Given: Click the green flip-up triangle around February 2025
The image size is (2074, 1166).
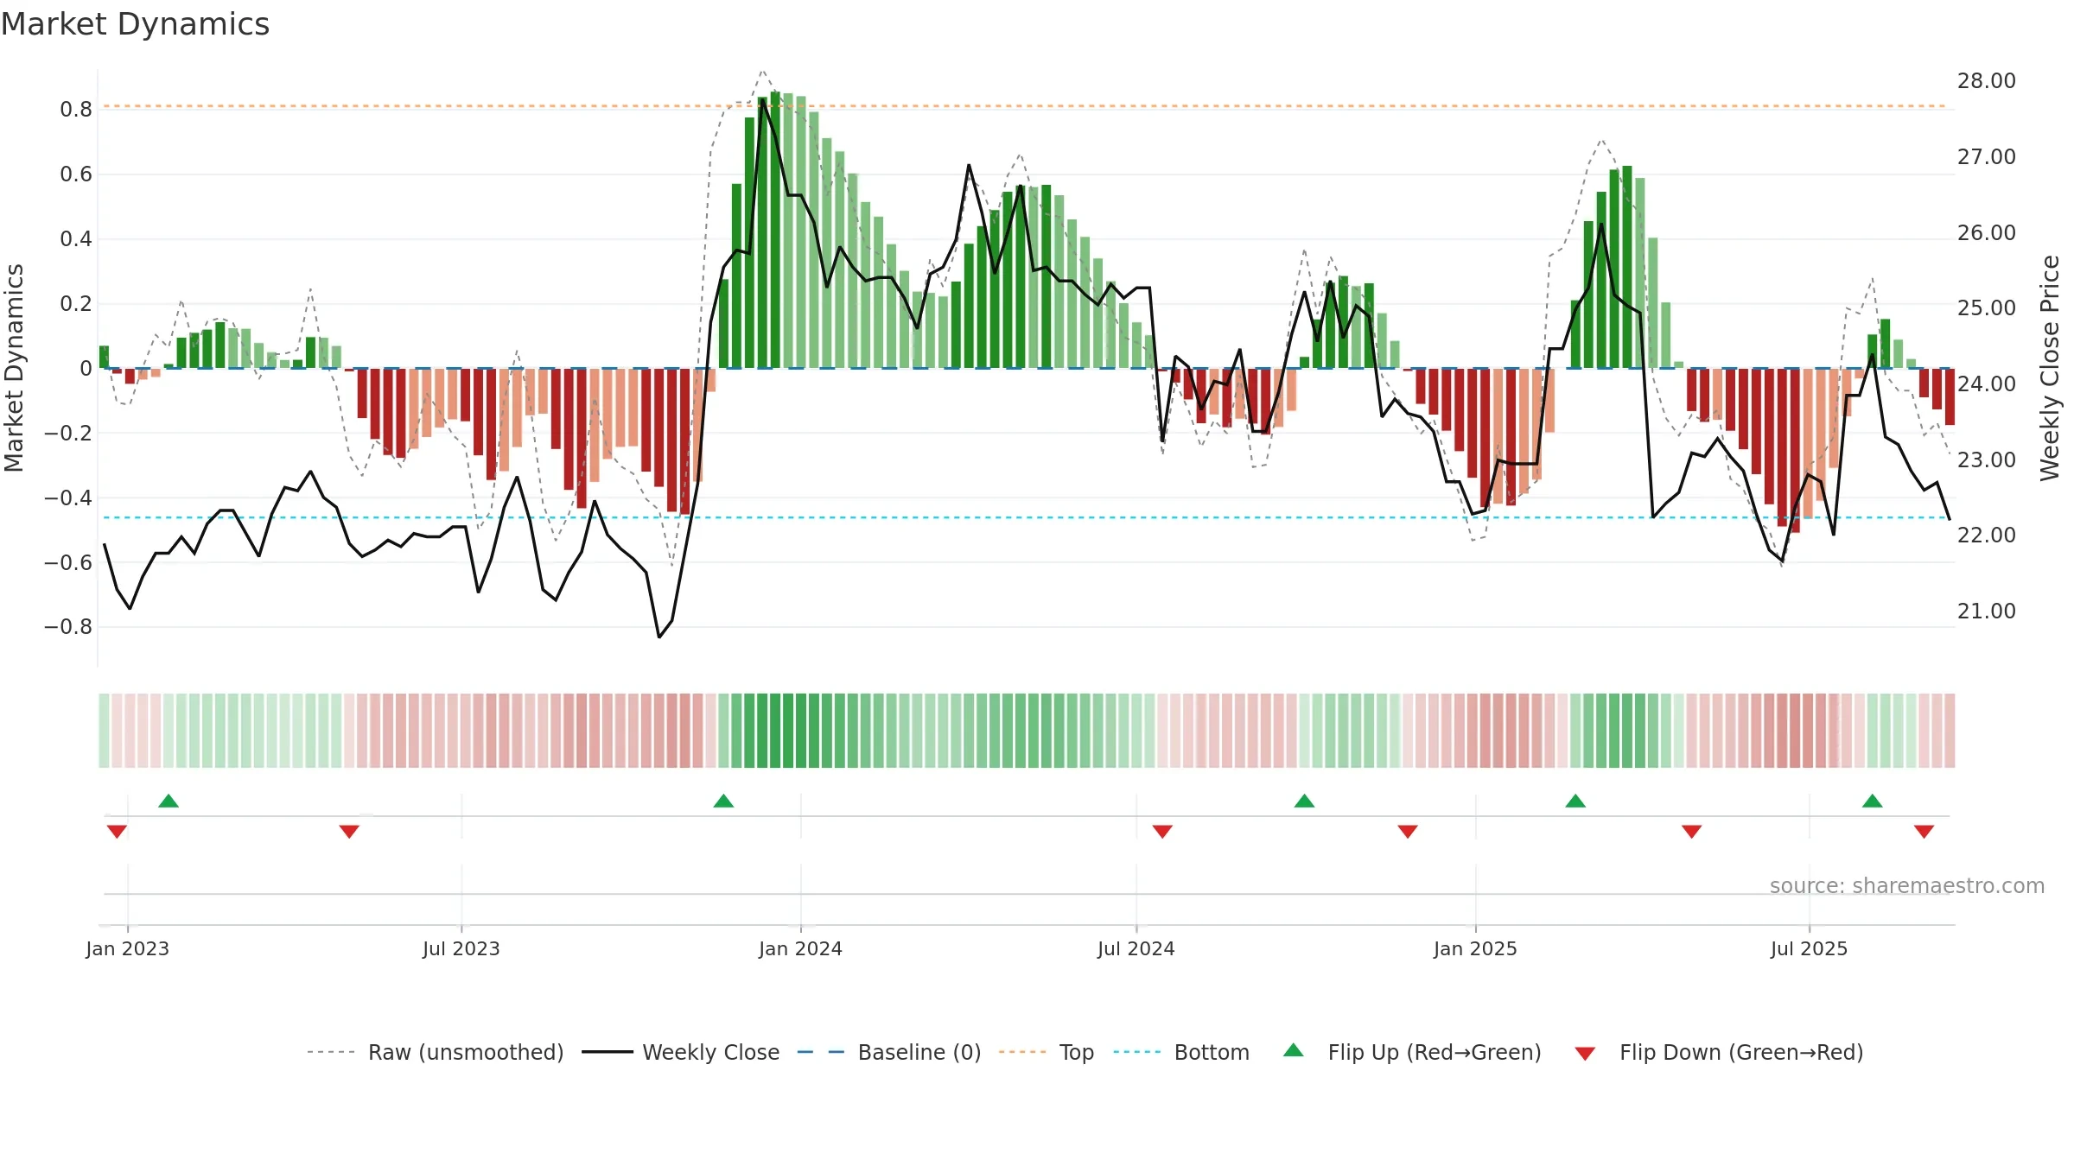Looking at the screenshot, I should coord(1575,802).
